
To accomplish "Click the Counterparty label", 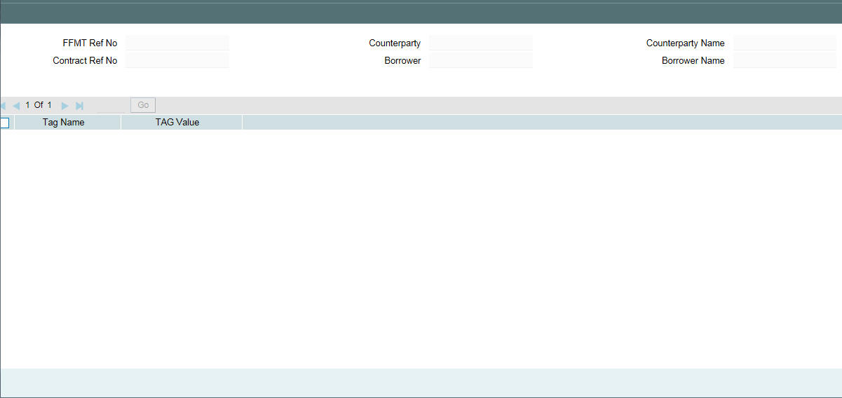I will (x=395, y=43).
